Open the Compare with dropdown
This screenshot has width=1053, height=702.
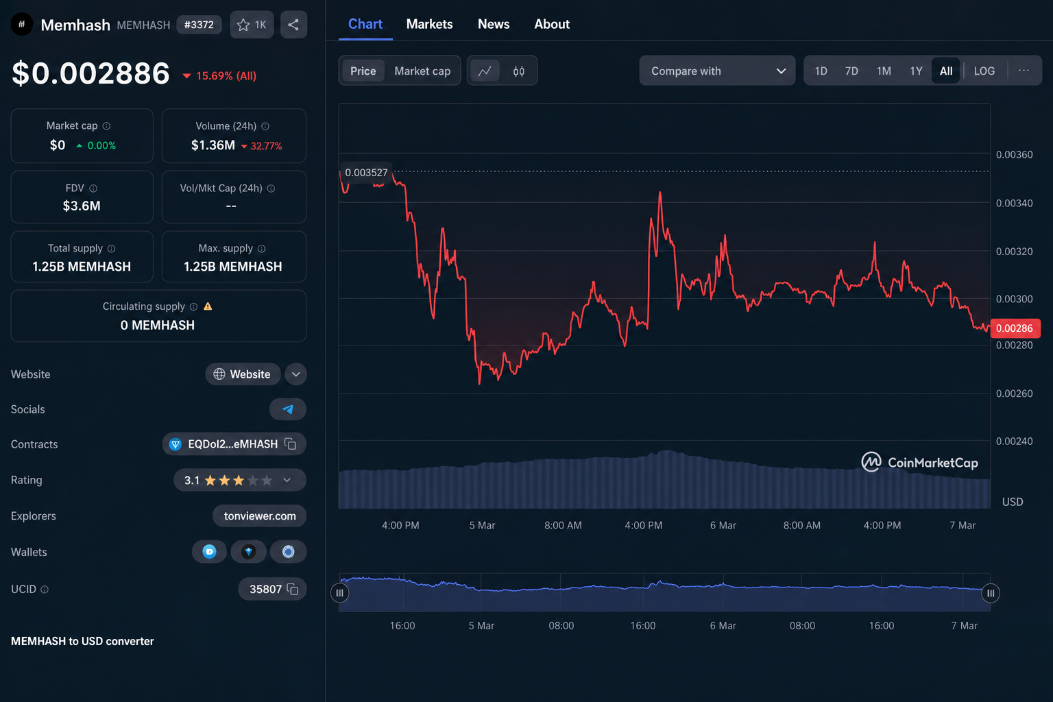(x=717, y=71)
